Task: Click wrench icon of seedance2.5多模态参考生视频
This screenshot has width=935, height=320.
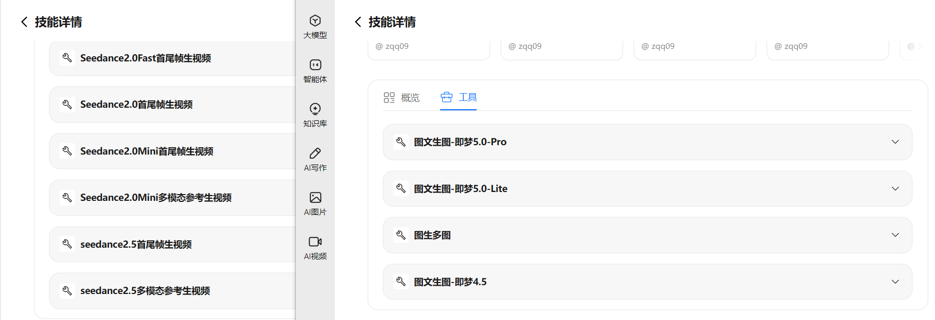Action: 67,290
